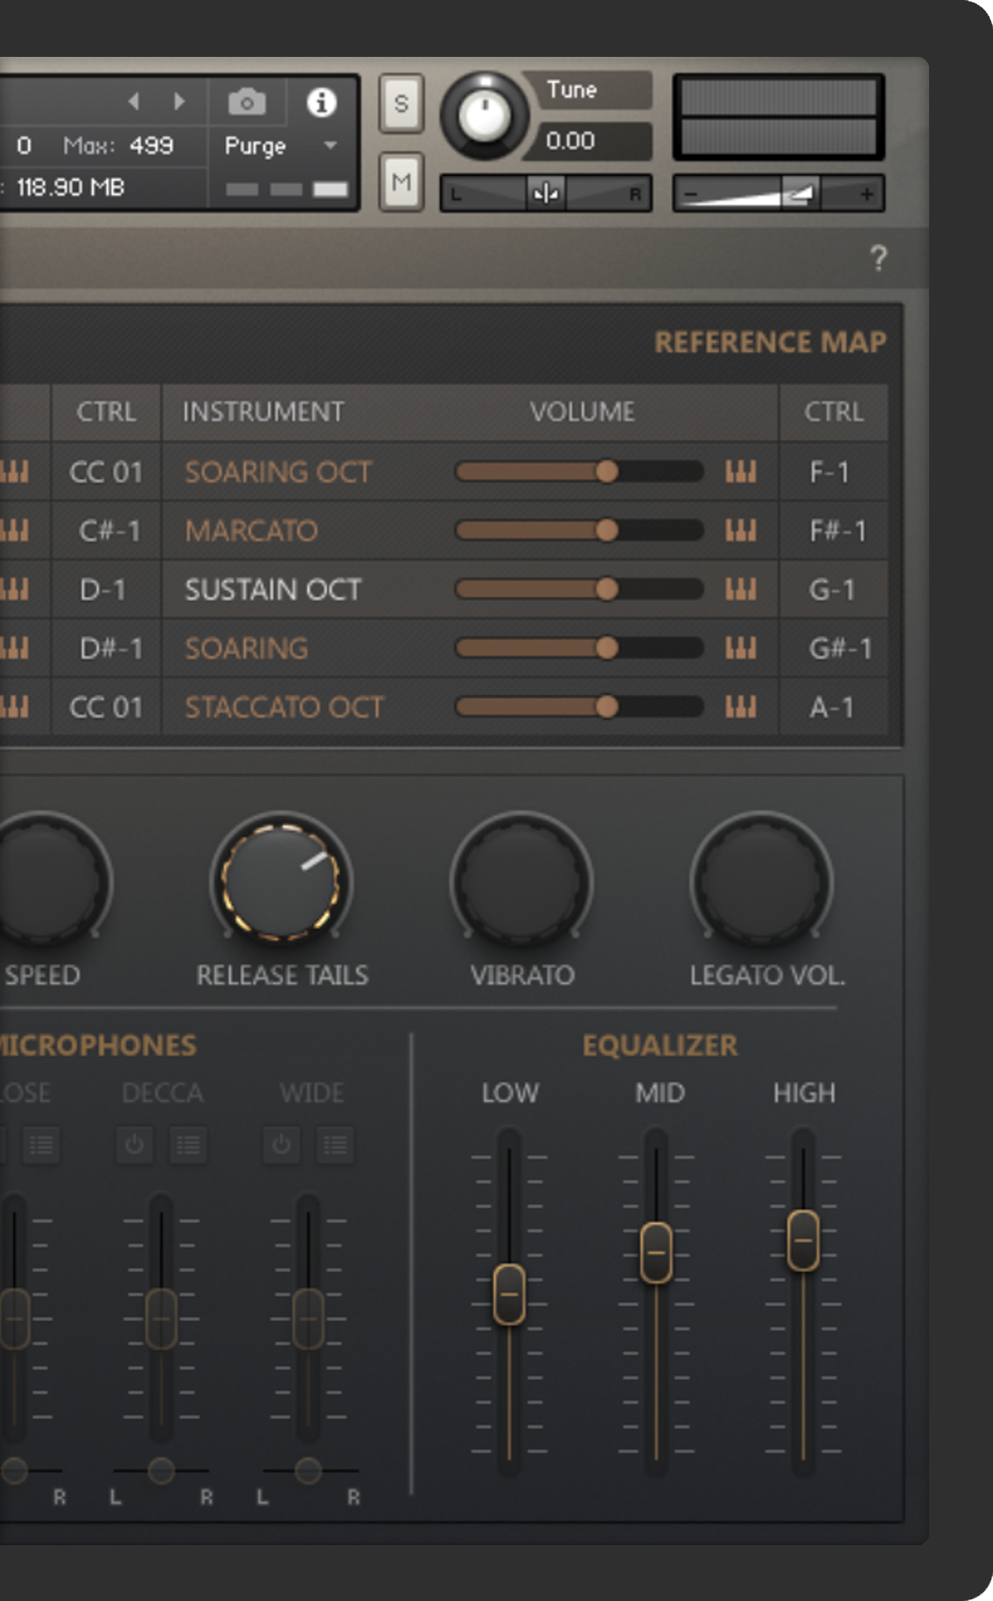Click keyboard icon in MARCATO row
The width and height of the screenshot is (993, 1601).
(x=740, y=531)
